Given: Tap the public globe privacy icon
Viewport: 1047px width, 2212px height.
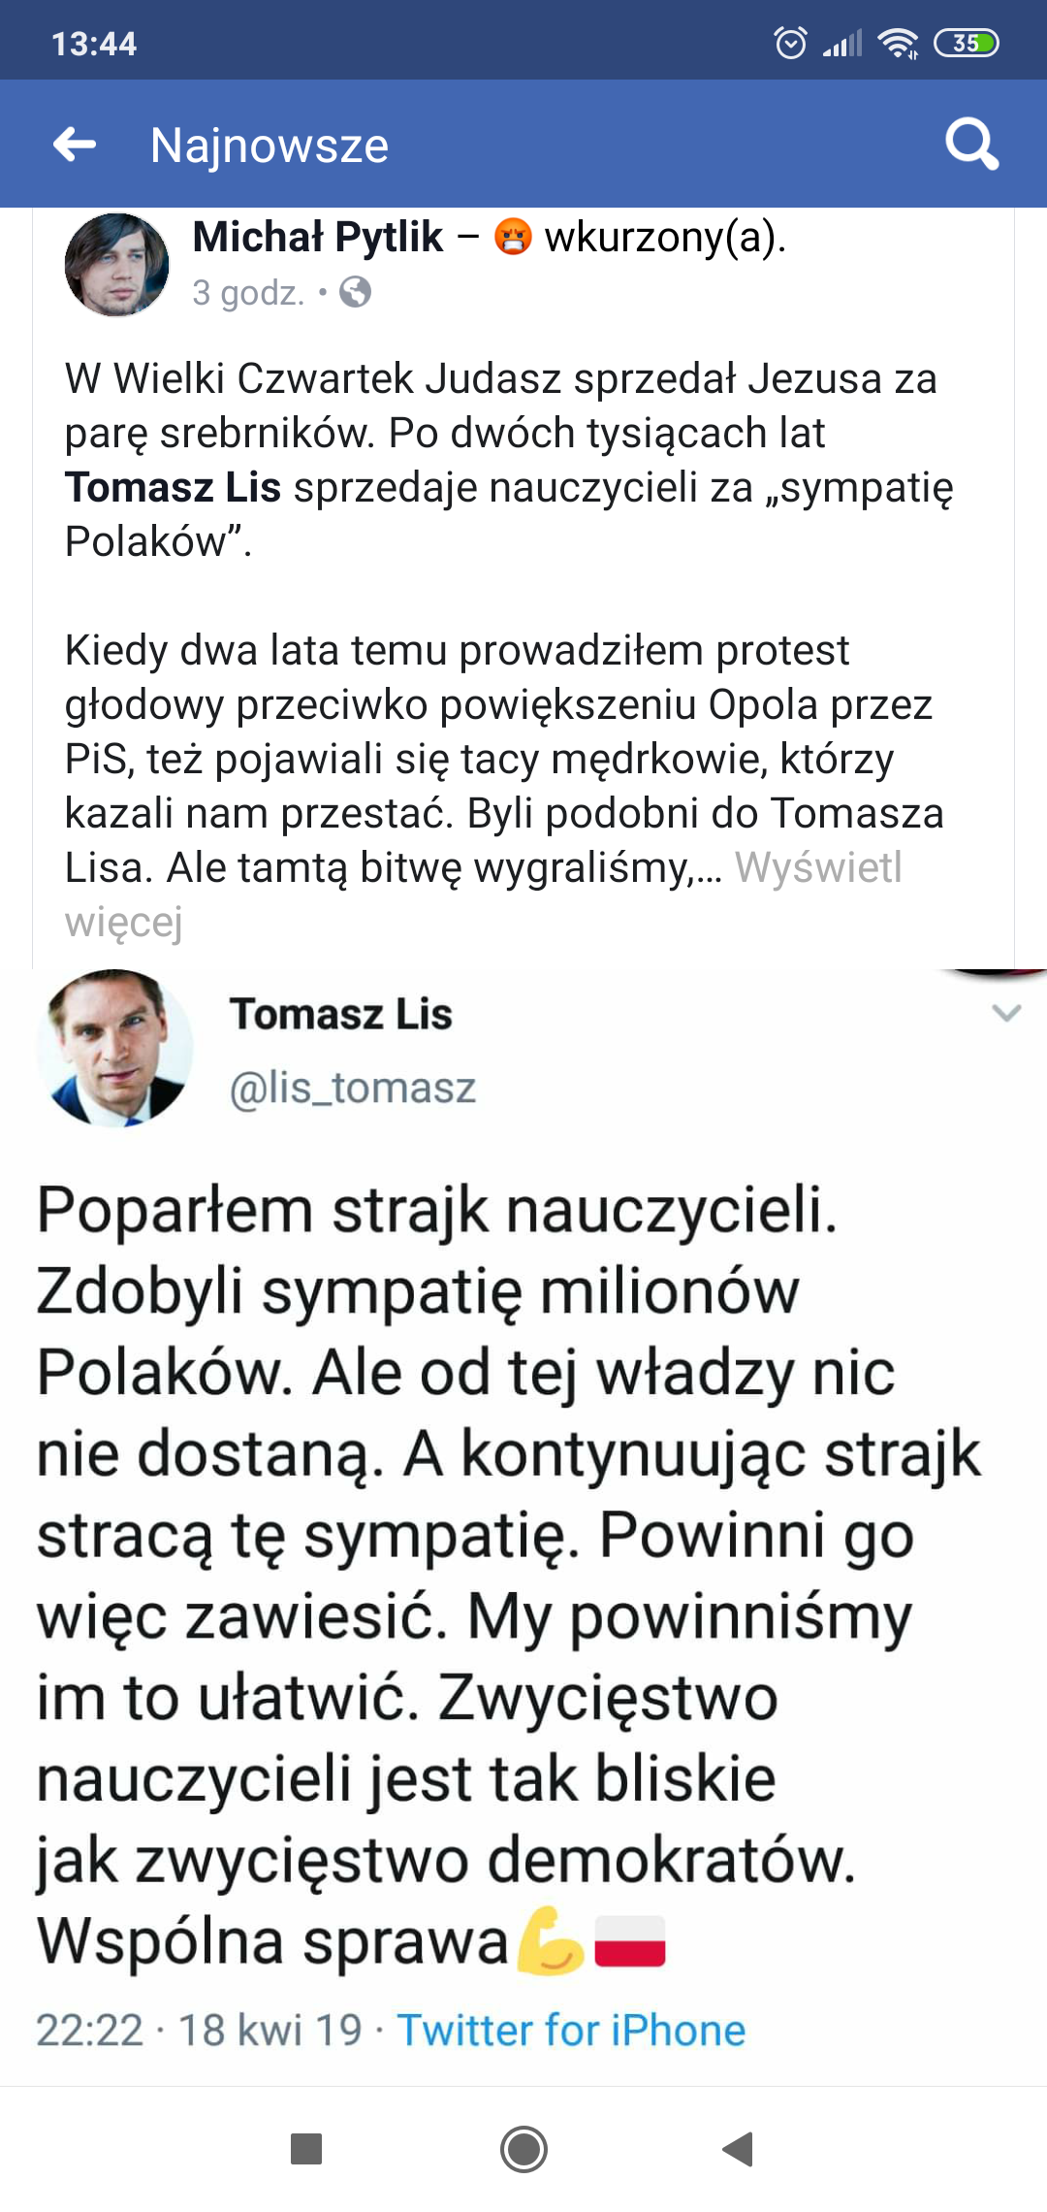Looking at the screenshot, I should coord(356,292).
